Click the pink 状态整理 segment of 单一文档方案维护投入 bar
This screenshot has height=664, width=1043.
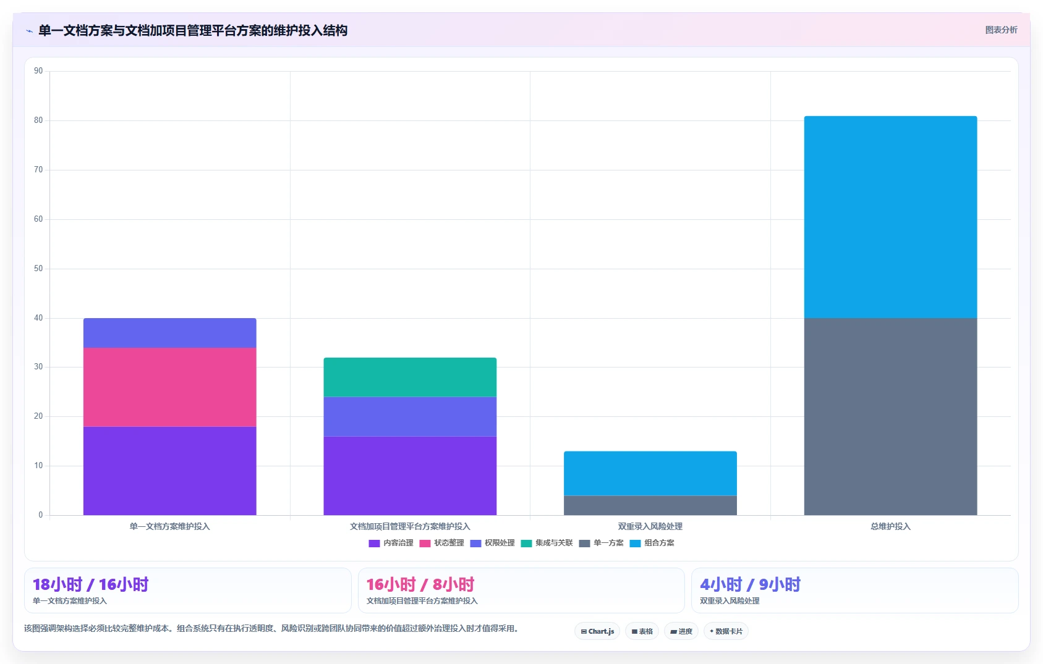click(x=170, y=387)
